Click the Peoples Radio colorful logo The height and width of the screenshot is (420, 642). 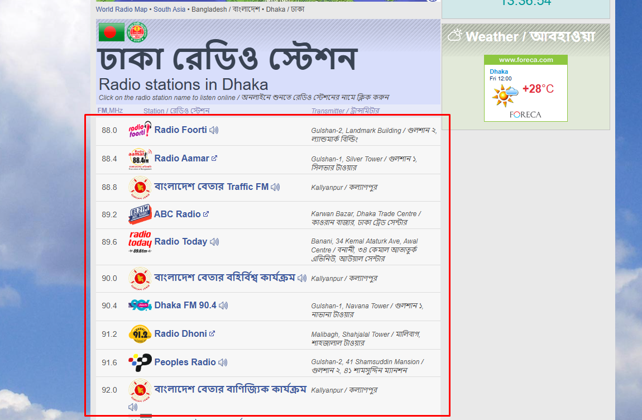click(140, 362)
